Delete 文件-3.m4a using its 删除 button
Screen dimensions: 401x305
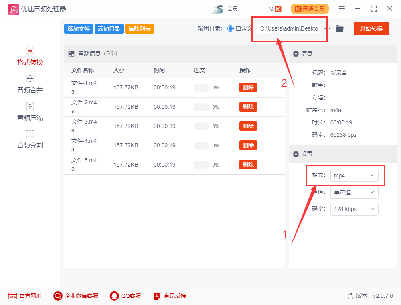tap(248, 126)
